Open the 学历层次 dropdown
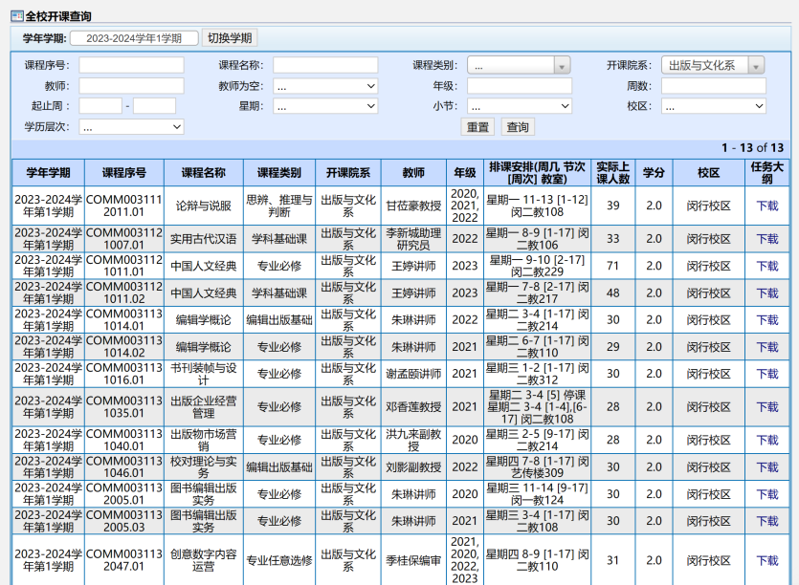Image resolution: width=799 pixels, height=585 pixels. point(131,126)
